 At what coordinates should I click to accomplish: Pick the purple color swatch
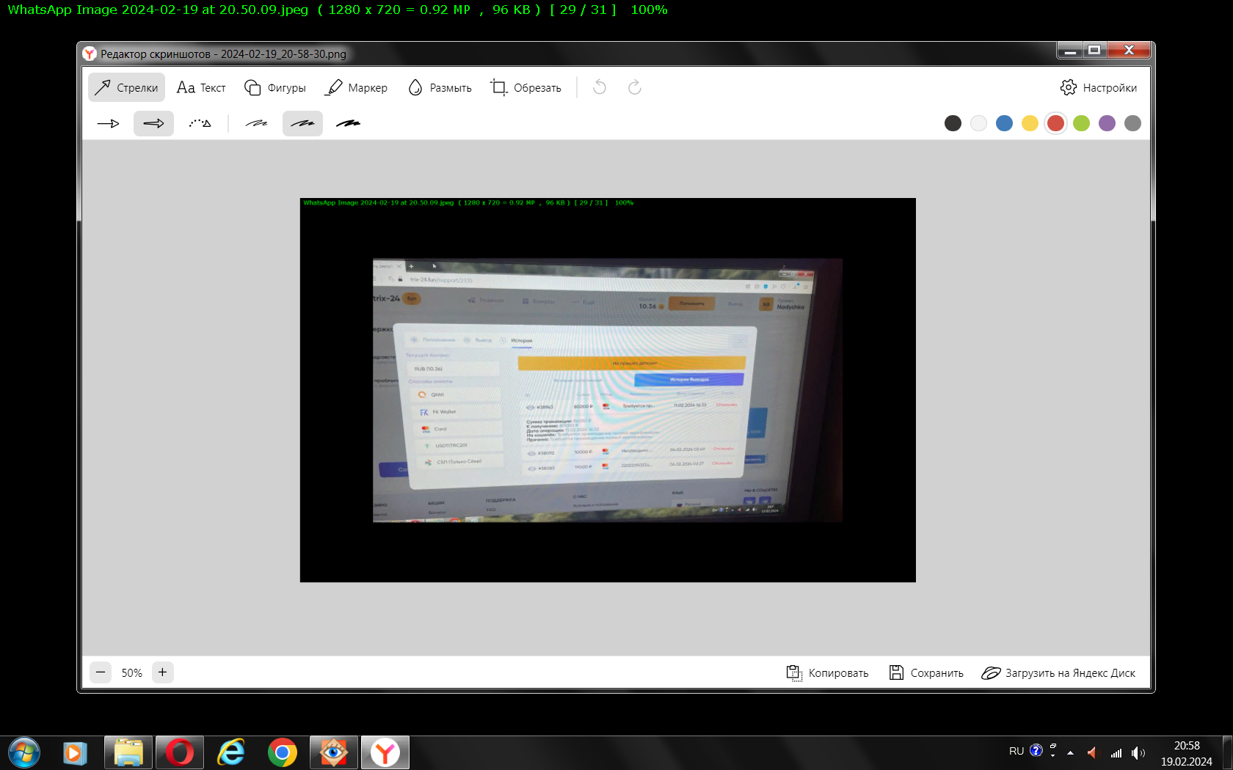[x=1107, y=123]
